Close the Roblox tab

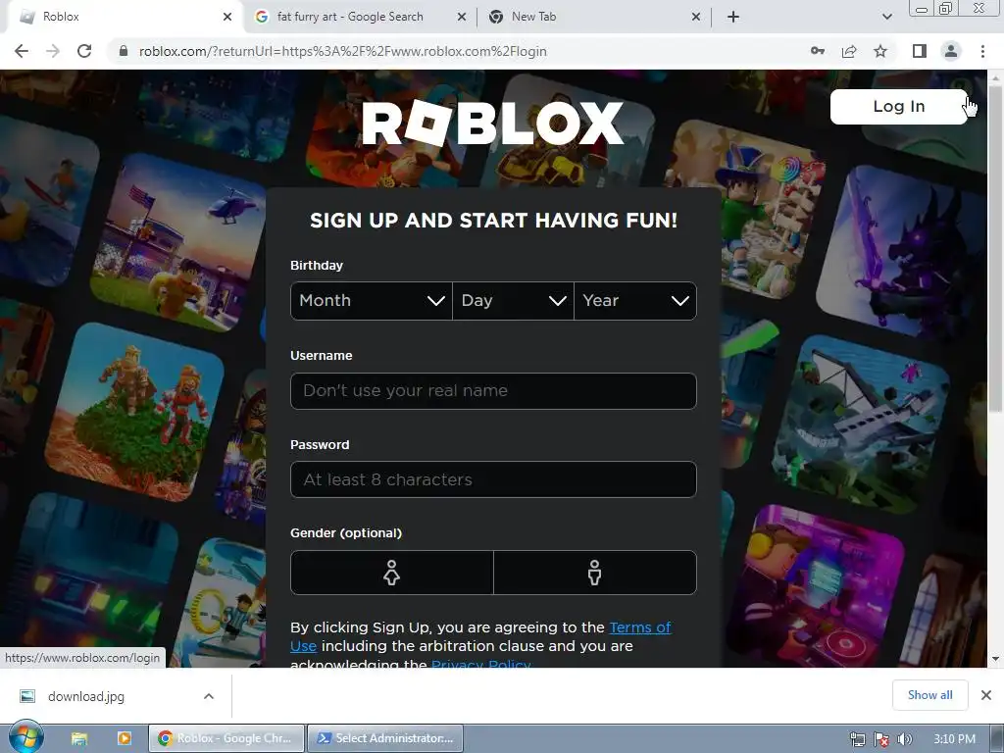[x=227, y=17]
